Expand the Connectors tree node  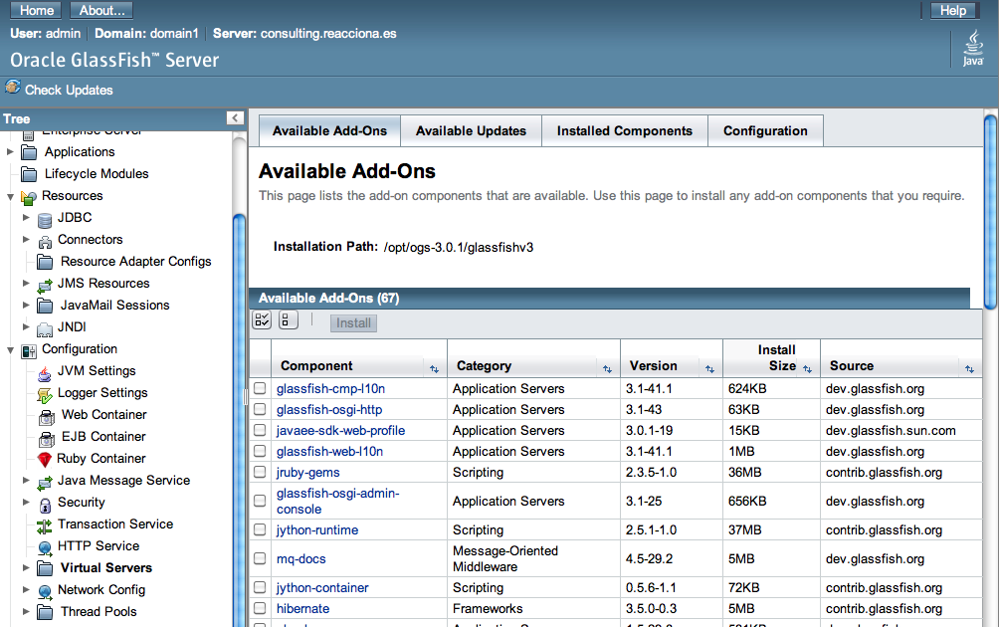tap(26, 240)
